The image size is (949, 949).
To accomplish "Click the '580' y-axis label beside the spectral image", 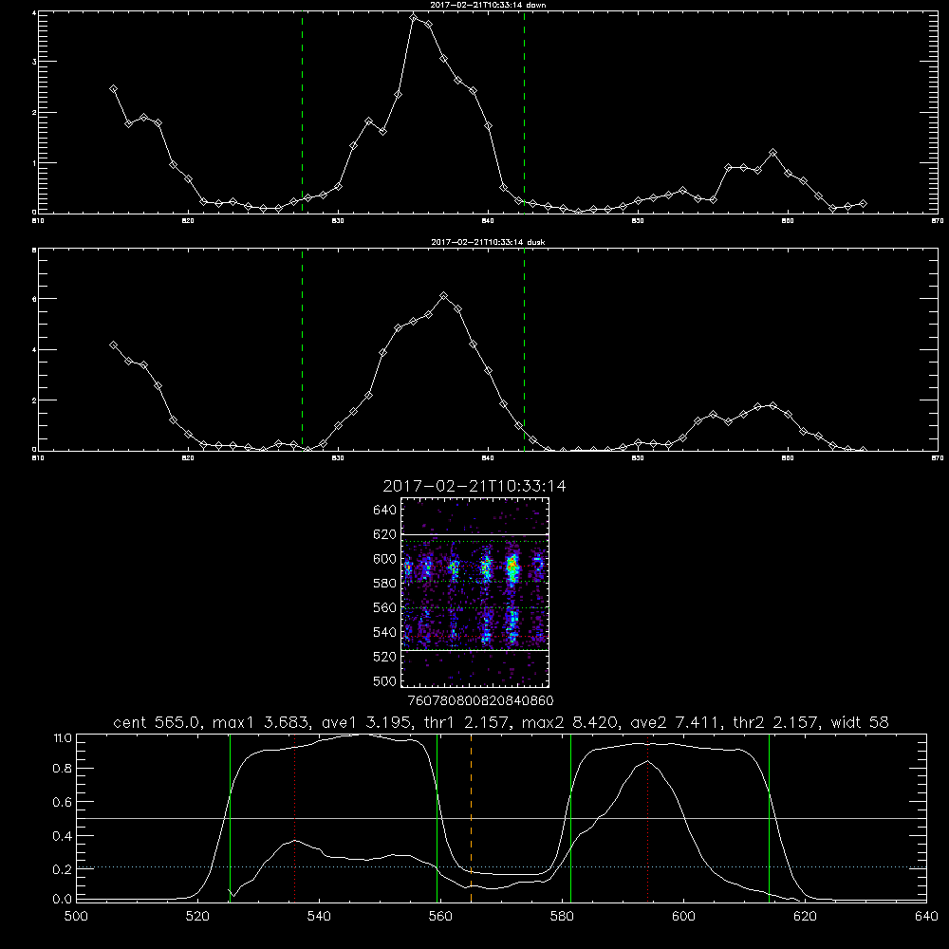I will 385,584.
